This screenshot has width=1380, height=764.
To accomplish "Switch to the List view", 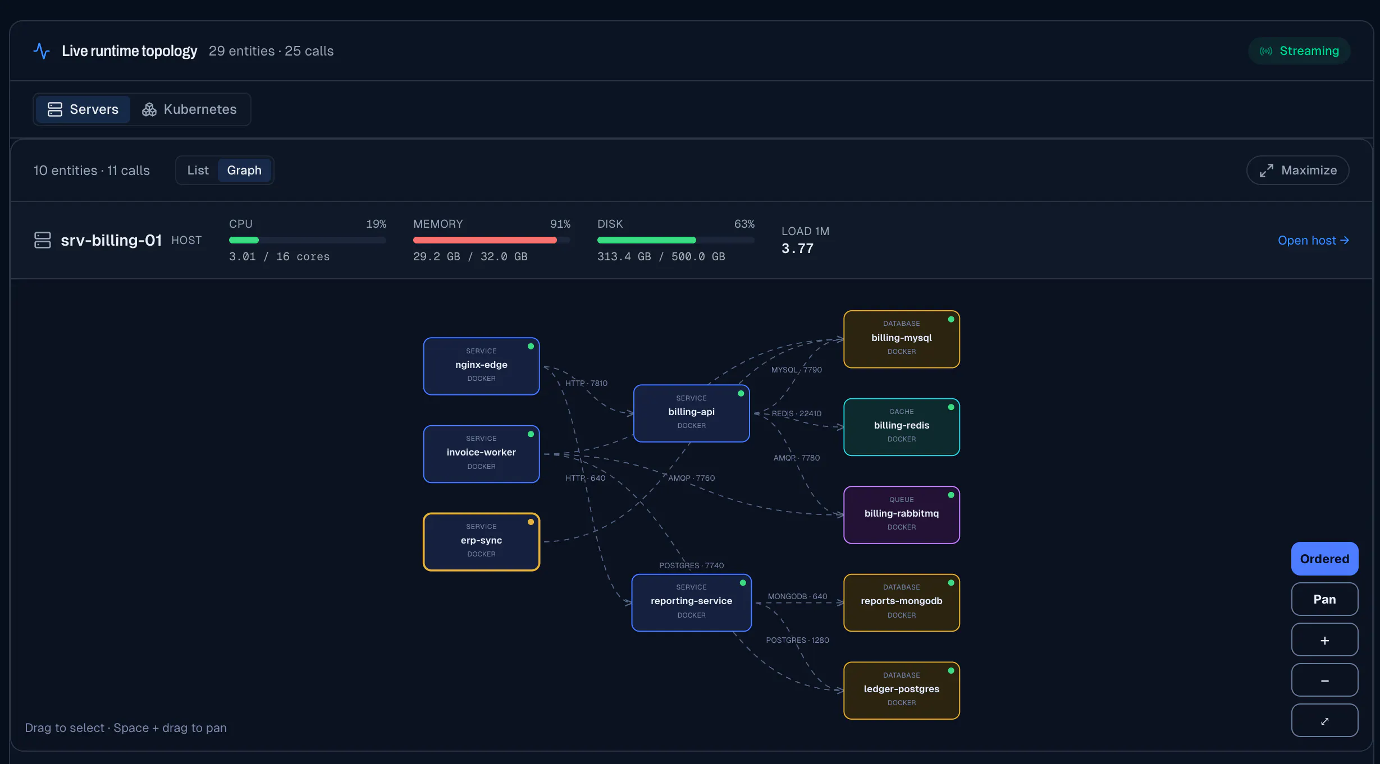I will (198, 170).
